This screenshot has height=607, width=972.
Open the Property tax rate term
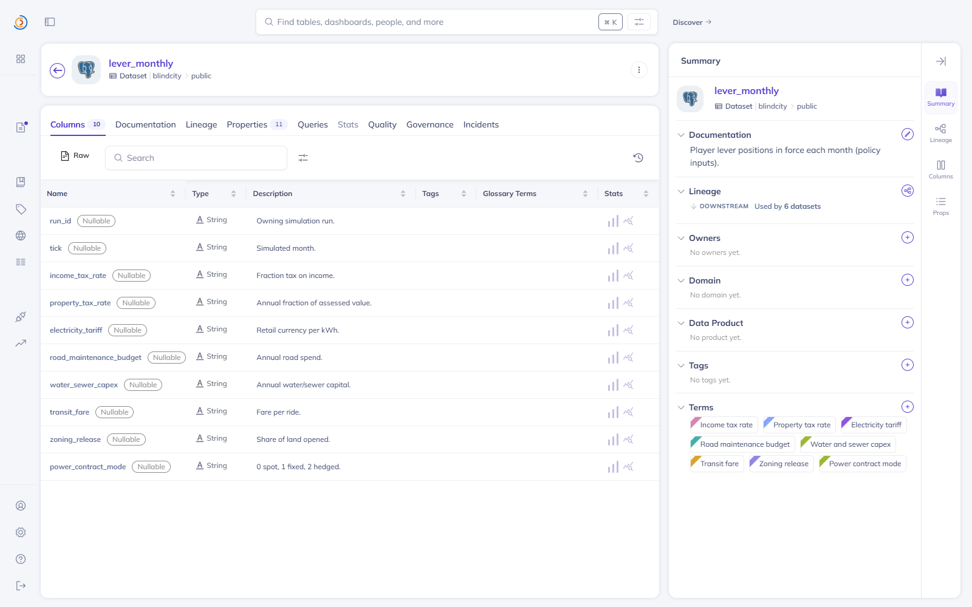tap(799, 425)
